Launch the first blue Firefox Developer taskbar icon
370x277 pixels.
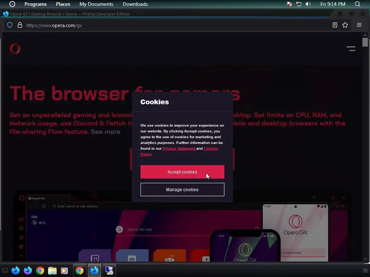coord(16,271)
